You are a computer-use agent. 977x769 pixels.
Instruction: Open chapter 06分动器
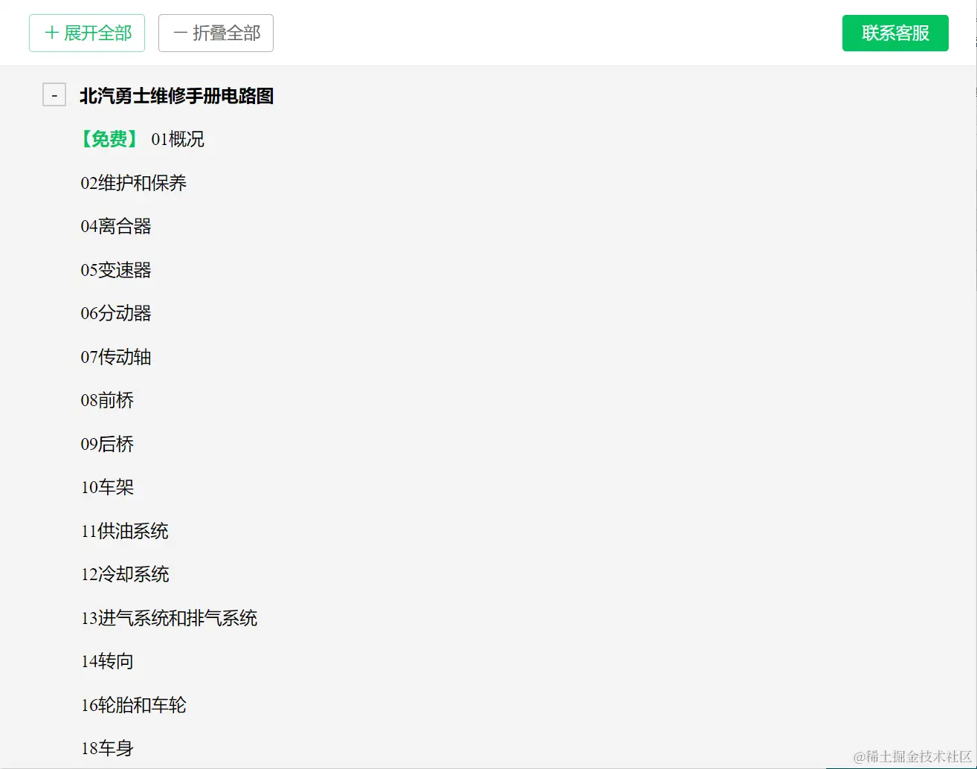coord(116,313)
